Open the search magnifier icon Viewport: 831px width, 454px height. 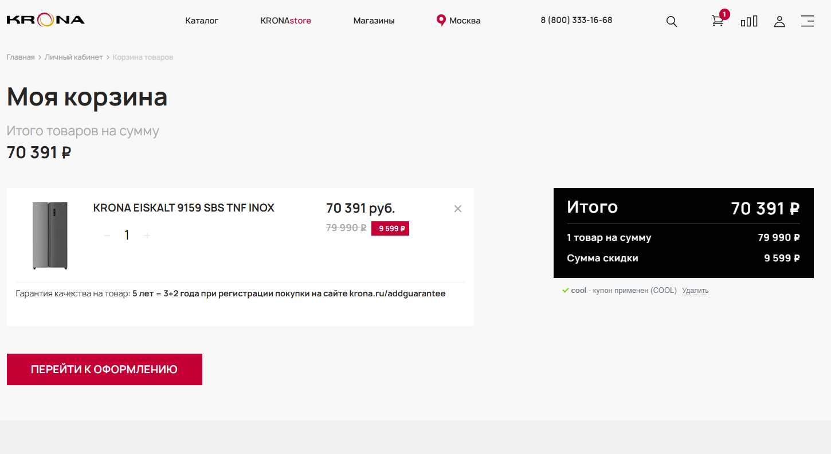pos(672,22)
